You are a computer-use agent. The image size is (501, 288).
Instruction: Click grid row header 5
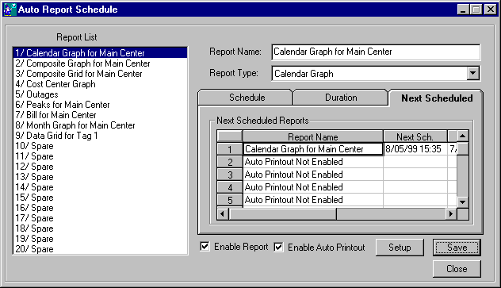pyautogui.click(x=230, y=200)
